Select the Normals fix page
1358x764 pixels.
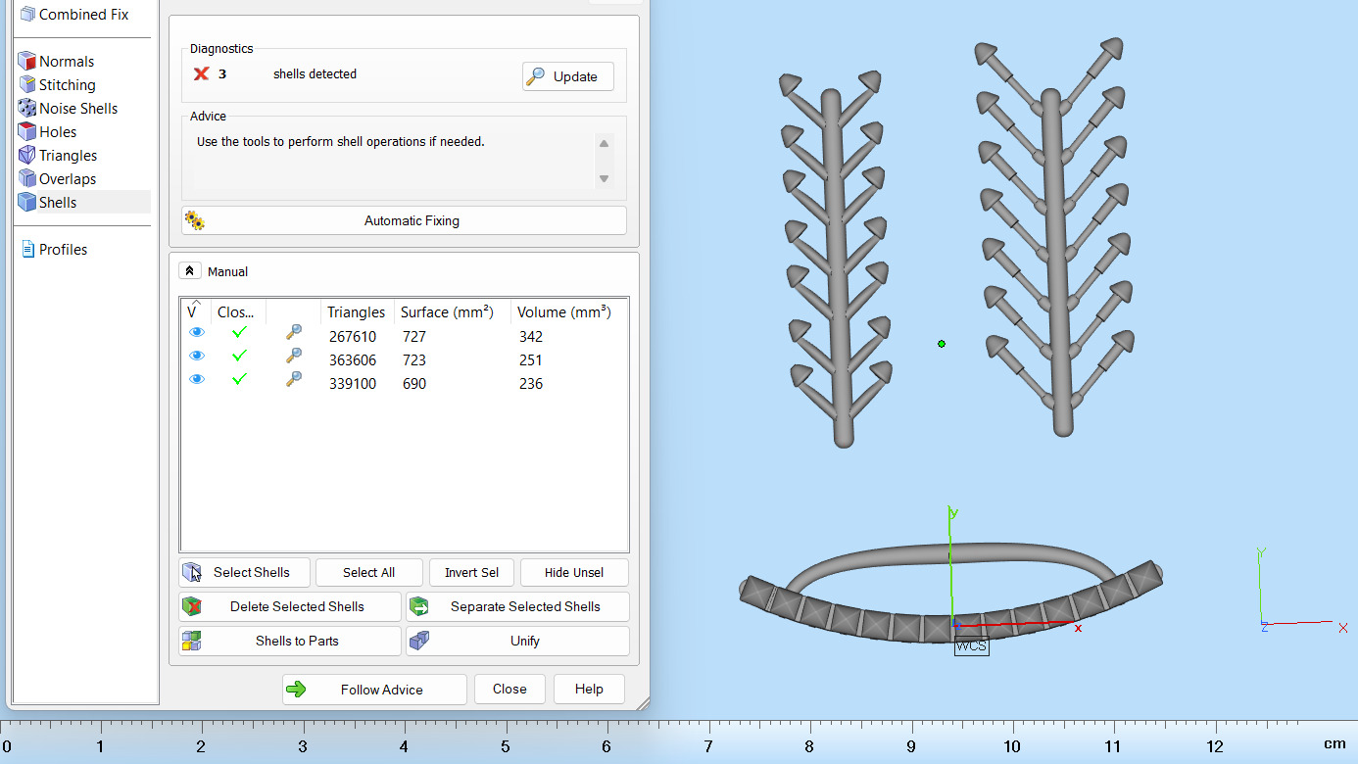tap(57, 62)
